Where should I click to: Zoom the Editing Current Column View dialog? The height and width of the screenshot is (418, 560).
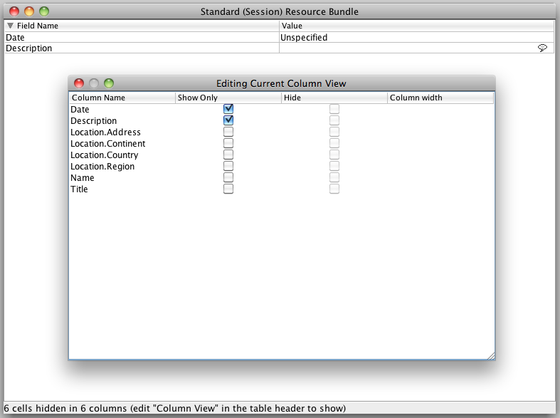[x=109, y=83]
